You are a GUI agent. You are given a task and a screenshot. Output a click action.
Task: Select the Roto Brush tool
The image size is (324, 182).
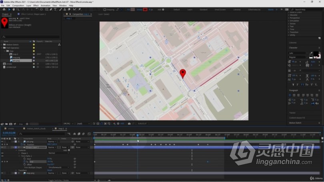pyautogui.click(x=74, y=10)
